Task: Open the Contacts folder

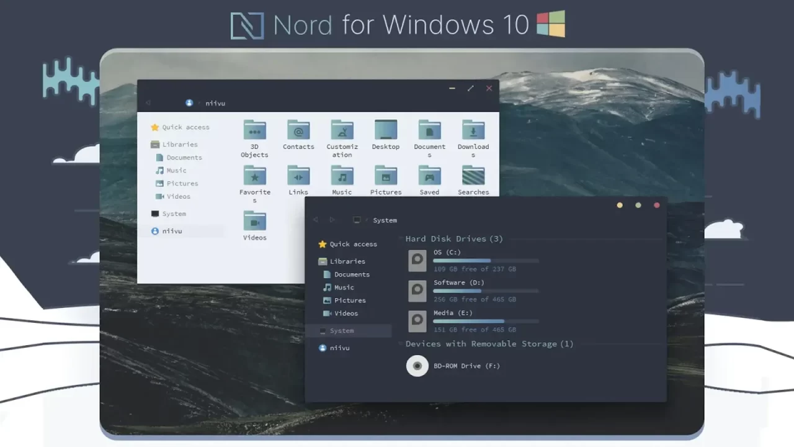Action: point(298,135)
